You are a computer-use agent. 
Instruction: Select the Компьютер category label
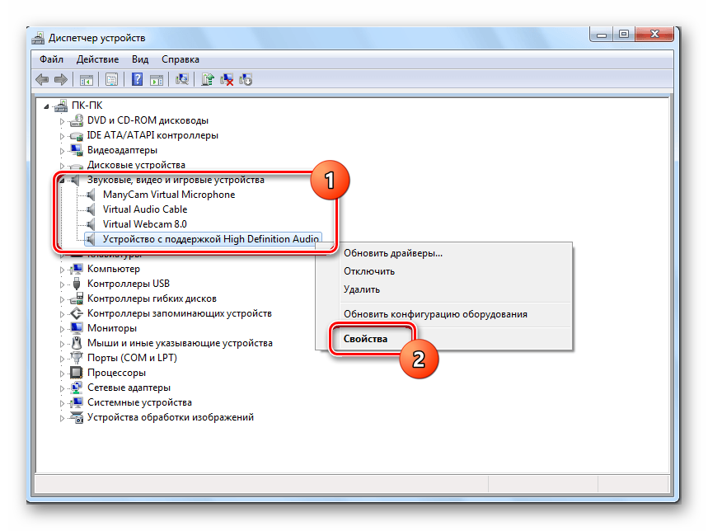[x=114, y=269]
